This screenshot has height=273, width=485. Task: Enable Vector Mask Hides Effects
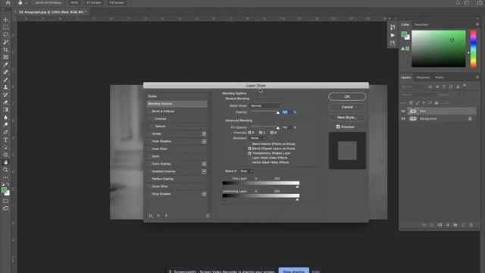[x=249, y=162]
